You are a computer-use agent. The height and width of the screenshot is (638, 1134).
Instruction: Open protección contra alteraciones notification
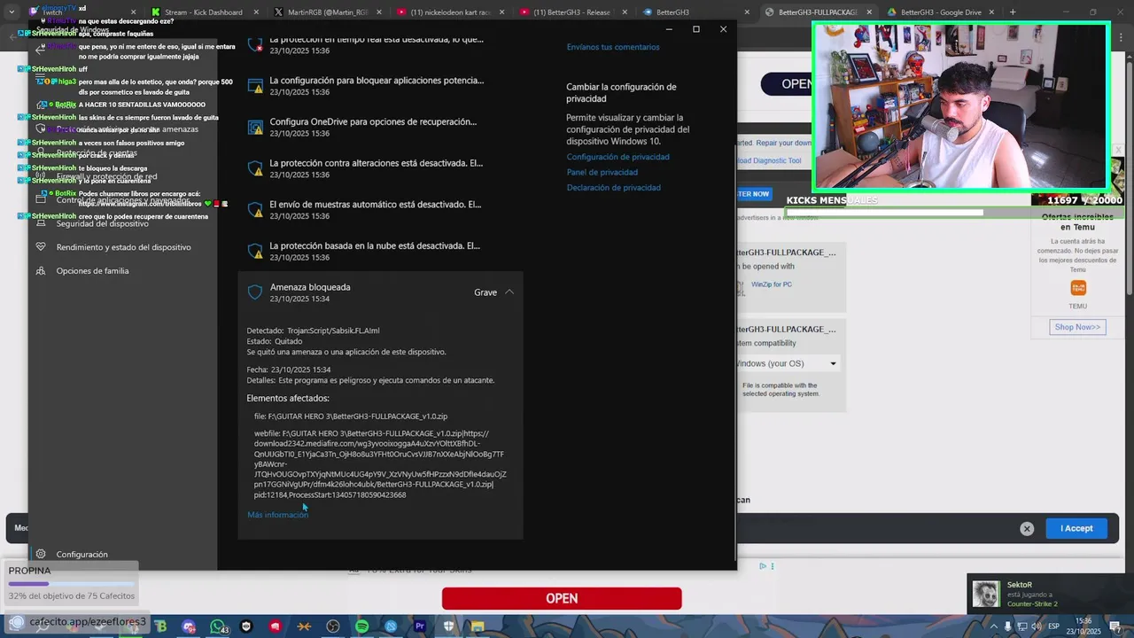pos(377,168)
